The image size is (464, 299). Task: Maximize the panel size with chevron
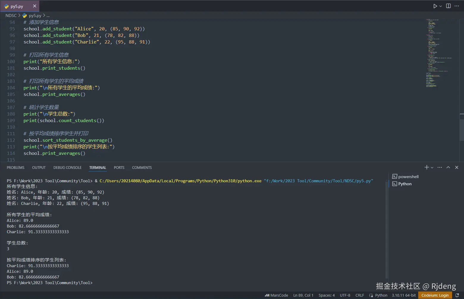click(x=448, y=167)
